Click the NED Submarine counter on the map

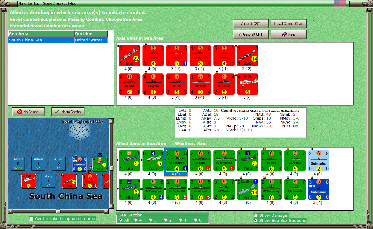[x=80, y=164]
